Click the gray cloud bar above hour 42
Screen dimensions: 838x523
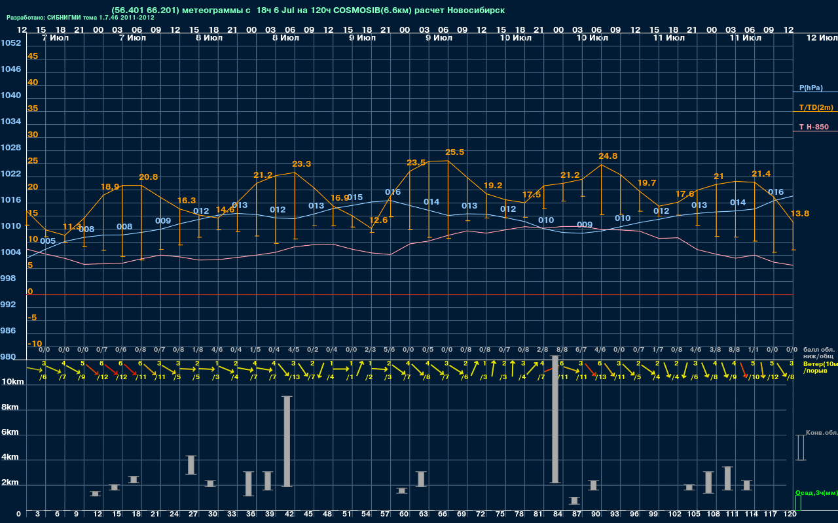[x=287, y=441]
